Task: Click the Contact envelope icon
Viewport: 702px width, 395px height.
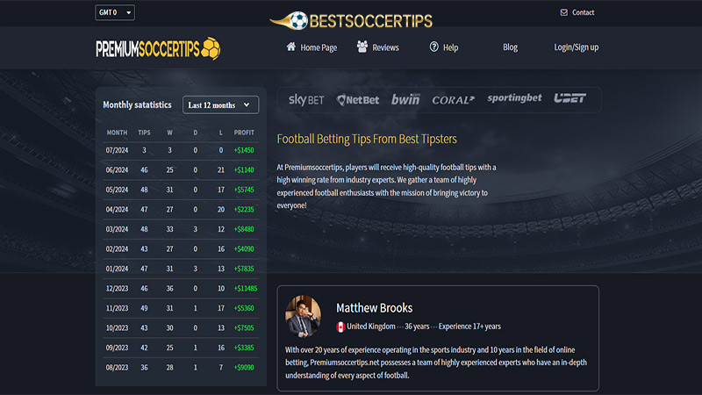Action: click(x=563, y=12)
